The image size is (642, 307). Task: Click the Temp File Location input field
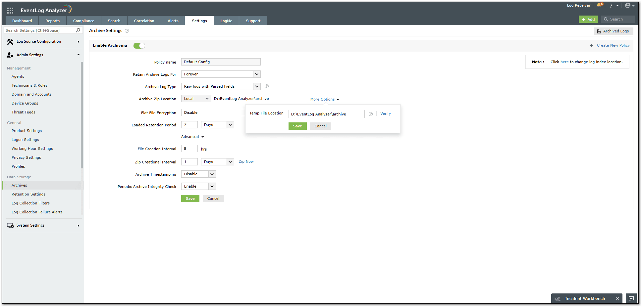point(326,114)
